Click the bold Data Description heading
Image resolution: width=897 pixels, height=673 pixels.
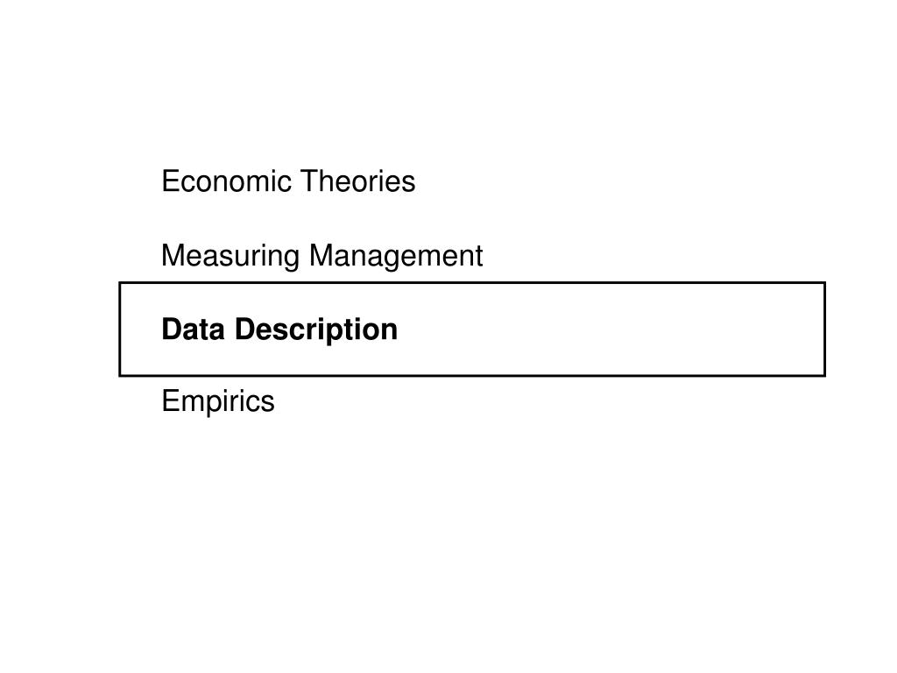[279, 330]
